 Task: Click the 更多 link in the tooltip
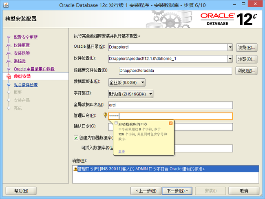[x=121, y=151]
